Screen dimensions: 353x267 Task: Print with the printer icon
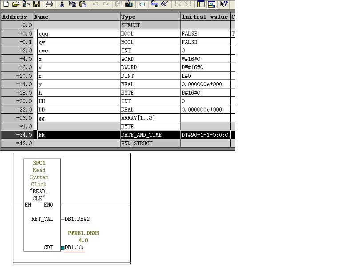coord(49,4)
